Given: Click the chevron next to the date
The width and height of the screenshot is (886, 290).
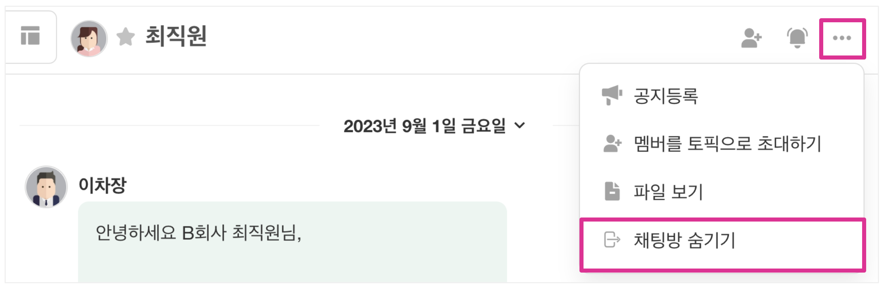Looking at the screenshot, I should 520,126.
